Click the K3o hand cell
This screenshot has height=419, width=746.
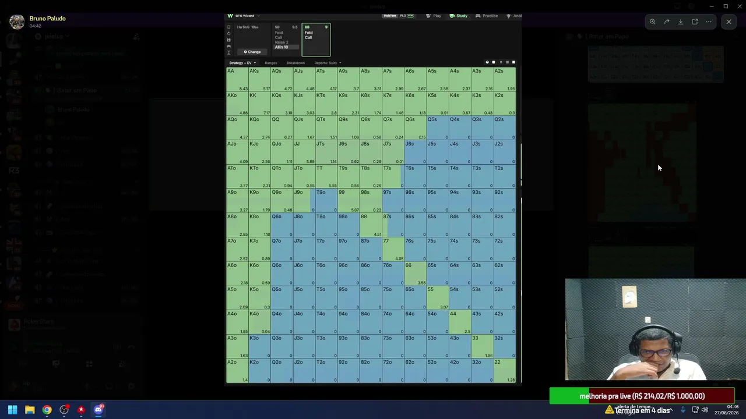259,346
